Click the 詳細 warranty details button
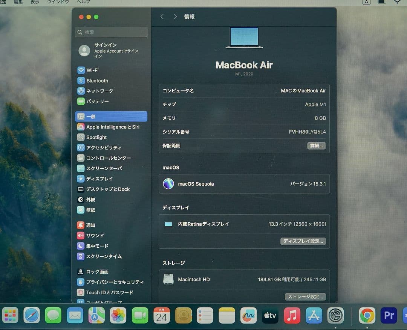This screenshot has height=330, width=407. [316, 145]
